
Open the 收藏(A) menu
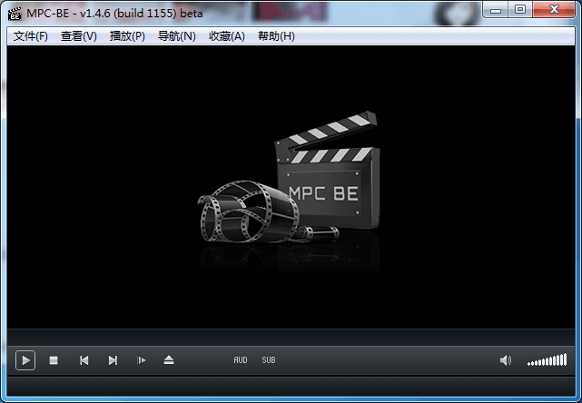coord(227,36)
